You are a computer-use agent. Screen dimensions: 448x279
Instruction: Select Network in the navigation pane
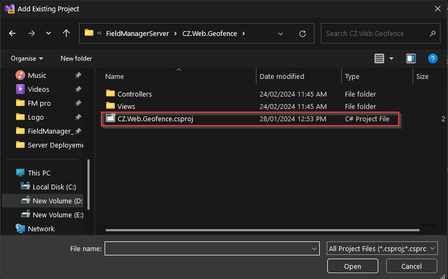tap(41, 229)
